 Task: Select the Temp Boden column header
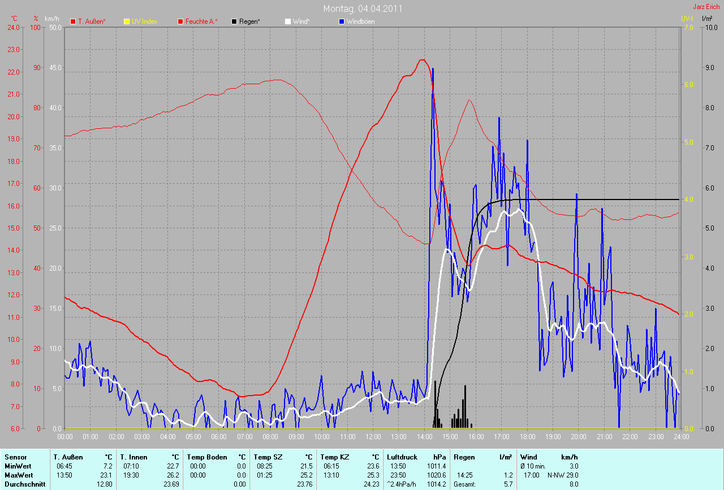(207, 457)
